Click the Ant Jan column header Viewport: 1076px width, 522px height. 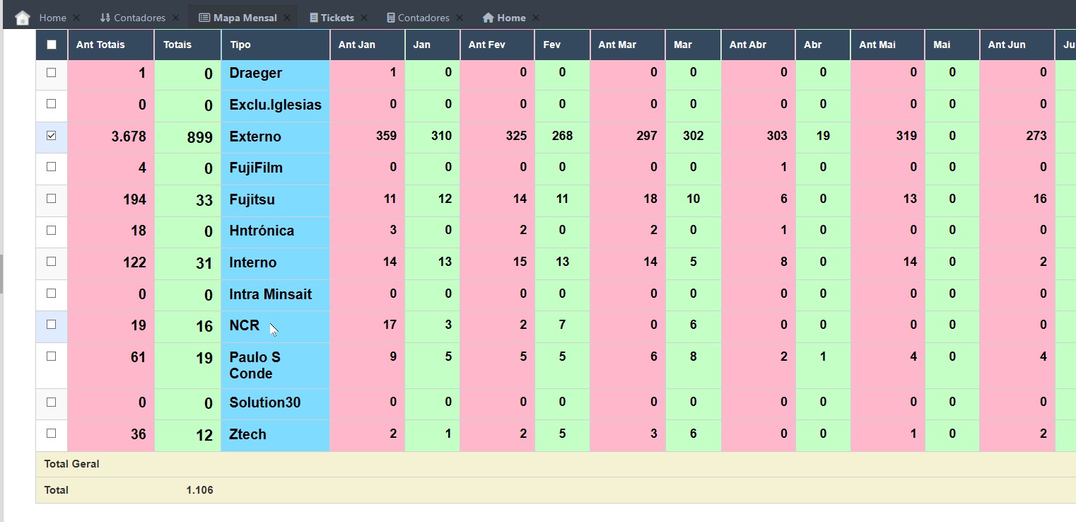[x=357, y=45]
